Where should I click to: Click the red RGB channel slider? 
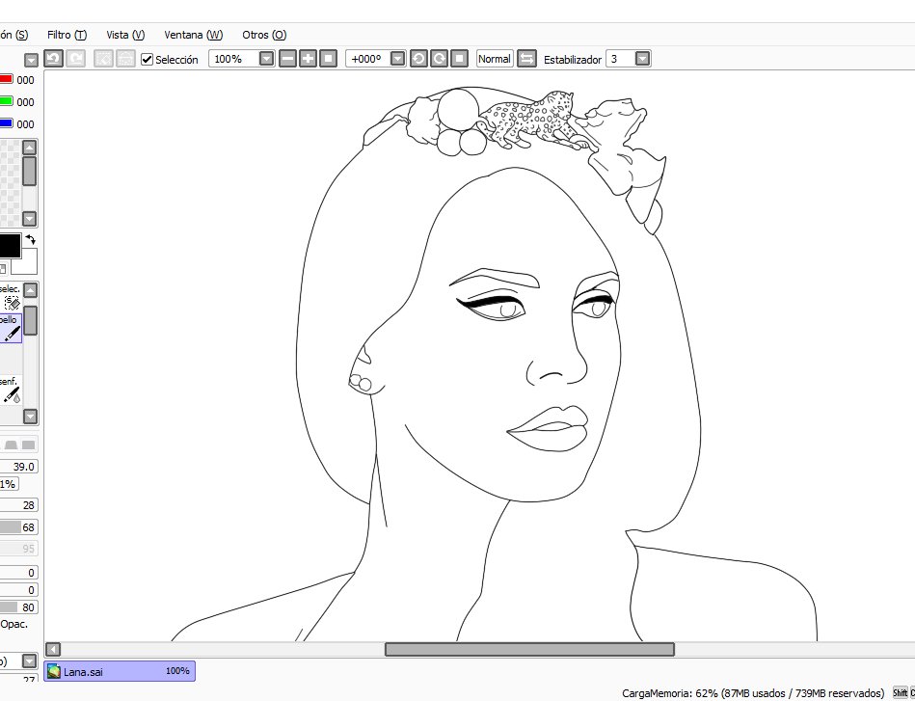tap(7, 79)
